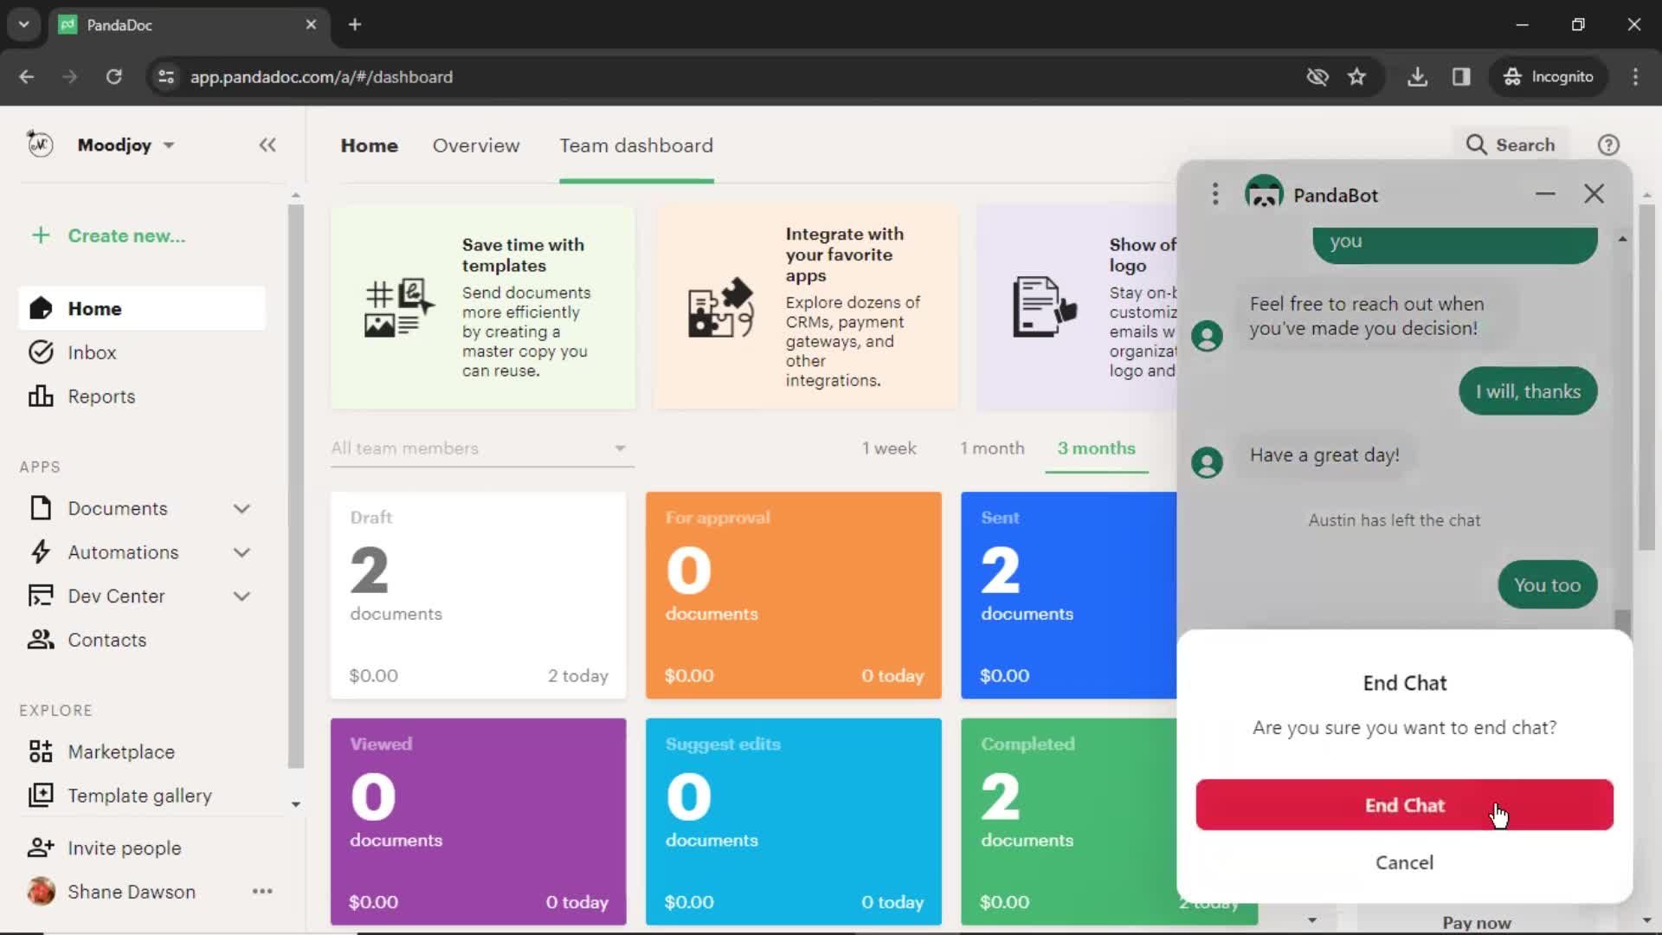Select the 3 months range
The height and width of the screenshot is (935, 1662).
pos(1097,448)
